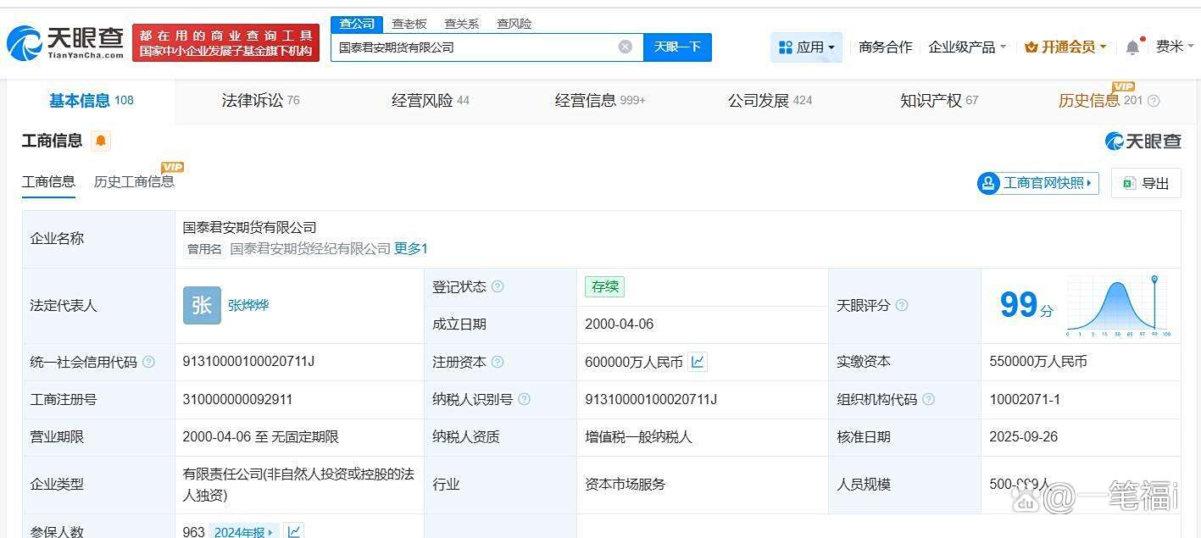Click the question mark beside 天眼评分
The height and width of the screenshot is (538, 1201).
pyautogui.click(x=902, y=305)
